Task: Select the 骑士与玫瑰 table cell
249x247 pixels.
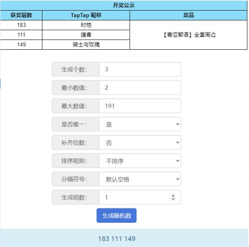Action: 86,44
